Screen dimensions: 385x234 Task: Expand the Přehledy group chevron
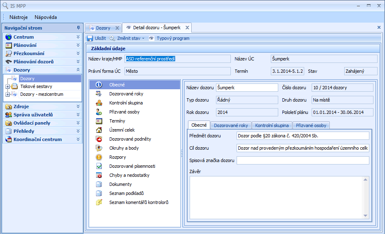click(x=78, y=131)
